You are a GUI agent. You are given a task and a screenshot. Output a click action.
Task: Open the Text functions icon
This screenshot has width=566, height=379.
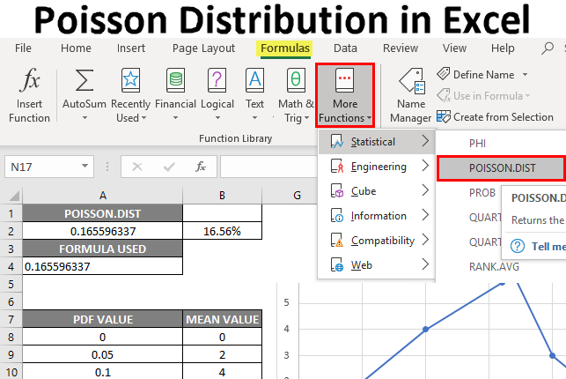(255, 80)
